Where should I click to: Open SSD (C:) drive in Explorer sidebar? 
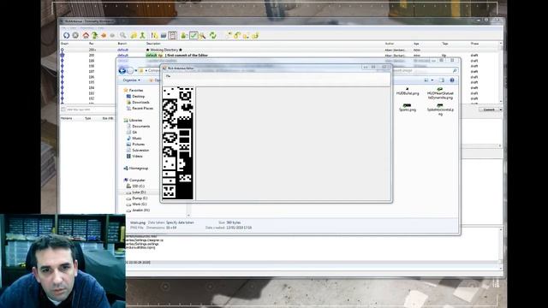[x=138, y=187]
